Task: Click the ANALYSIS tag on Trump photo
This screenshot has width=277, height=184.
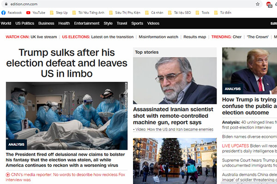Action: coord(233,89)
